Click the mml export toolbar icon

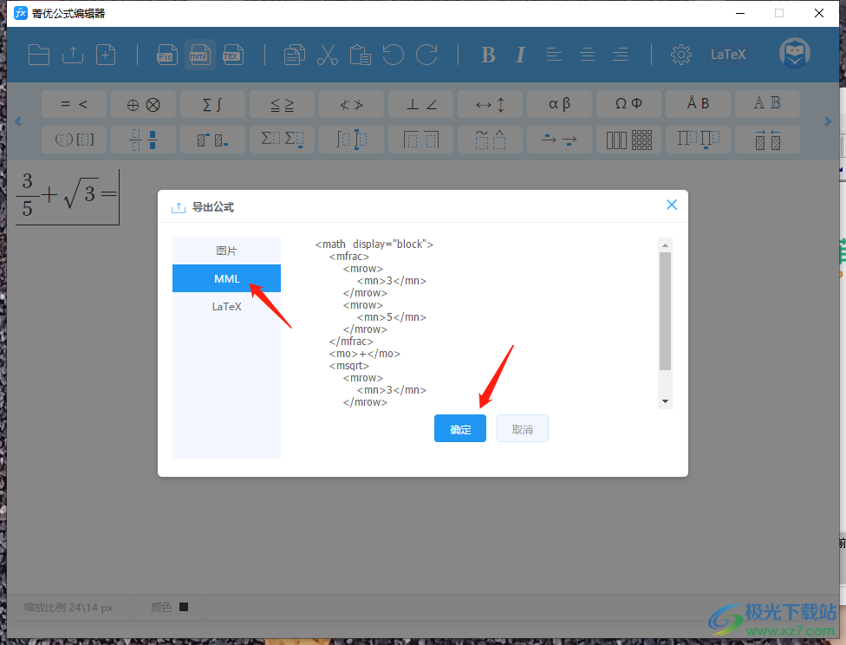199,55
